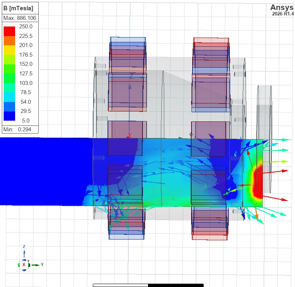Click the 250.0 legend value
Screen dimensions: 295x287
[x=26, y=26]
